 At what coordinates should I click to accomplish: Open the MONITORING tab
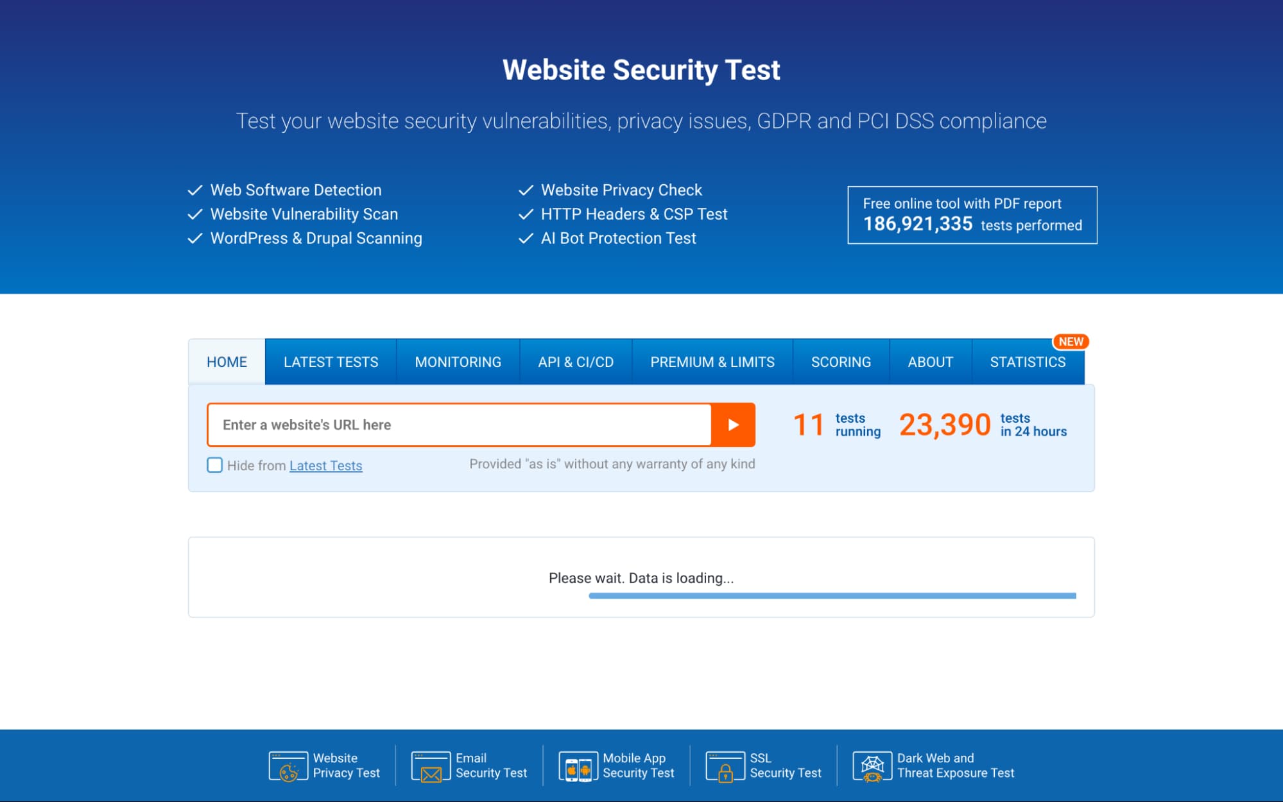458,362
